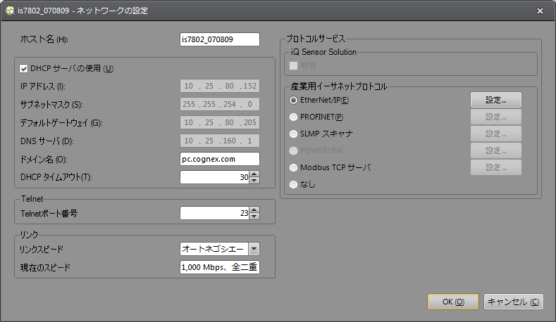Click the Telnet port number field
This screenshot has height=322, width=556.
pyautogui.click(x=214, y=213)
